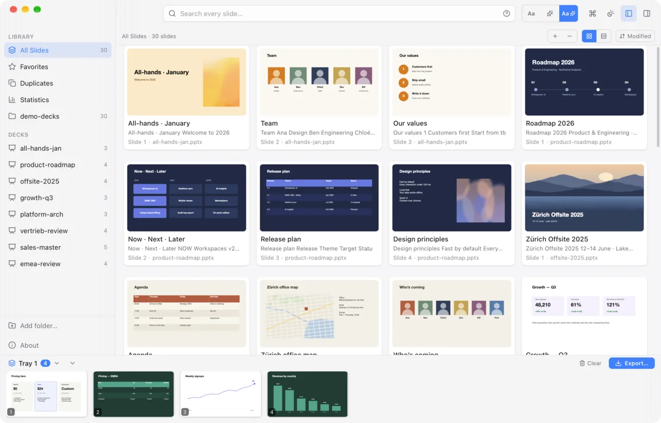Select the sparkles-only semantic search mode
The height and width of the screenshot is (423, 661).
click(550, 14)
